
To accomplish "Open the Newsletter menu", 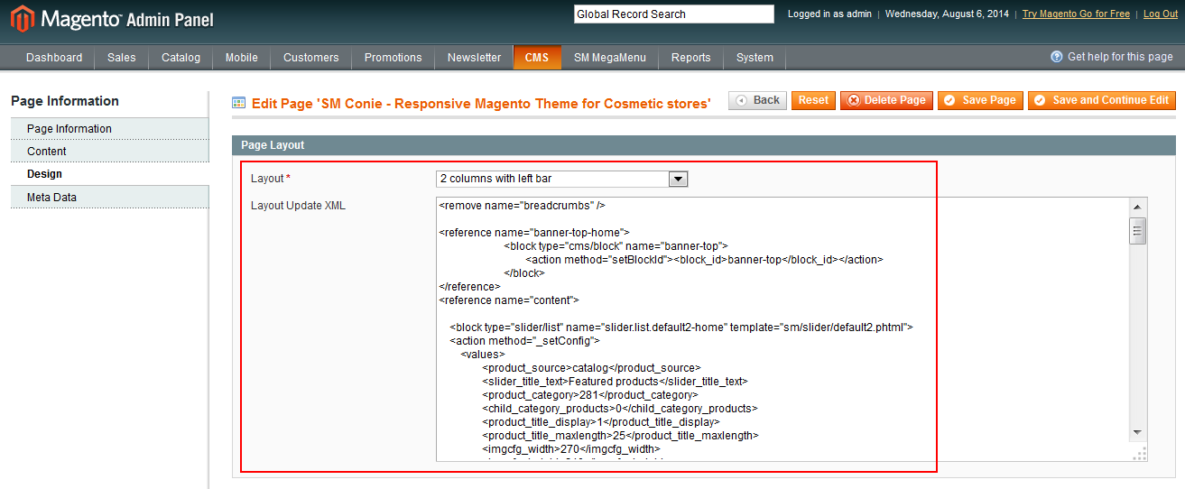I will click(x=475, y=58).
